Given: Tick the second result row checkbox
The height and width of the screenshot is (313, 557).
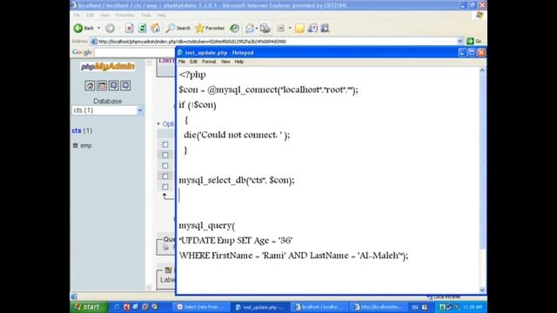Looking at the screenshot, I should (x=165, y=155).
